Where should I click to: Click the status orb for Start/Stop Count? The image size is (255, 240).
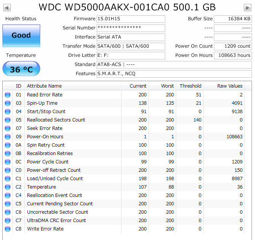pos(8,112)
